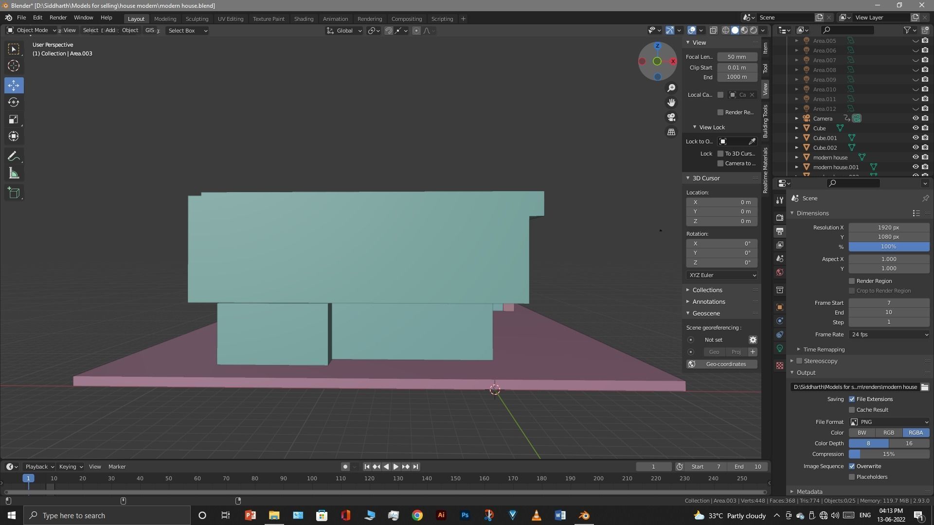Image resolution: width=934 pixels, height=525 pixels.
Task: Open XYZ Euler rotation mode dropdown
Action: pos(722,275)
